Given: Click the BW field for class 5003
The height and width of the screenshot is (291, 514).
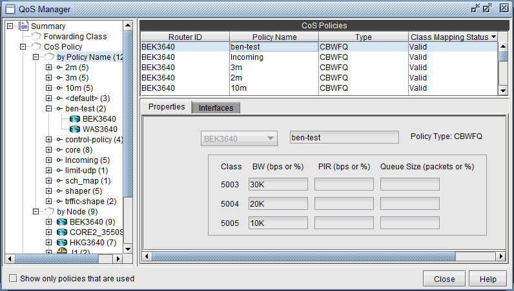Looking at the screenshot, I should [x=278, y=185].
